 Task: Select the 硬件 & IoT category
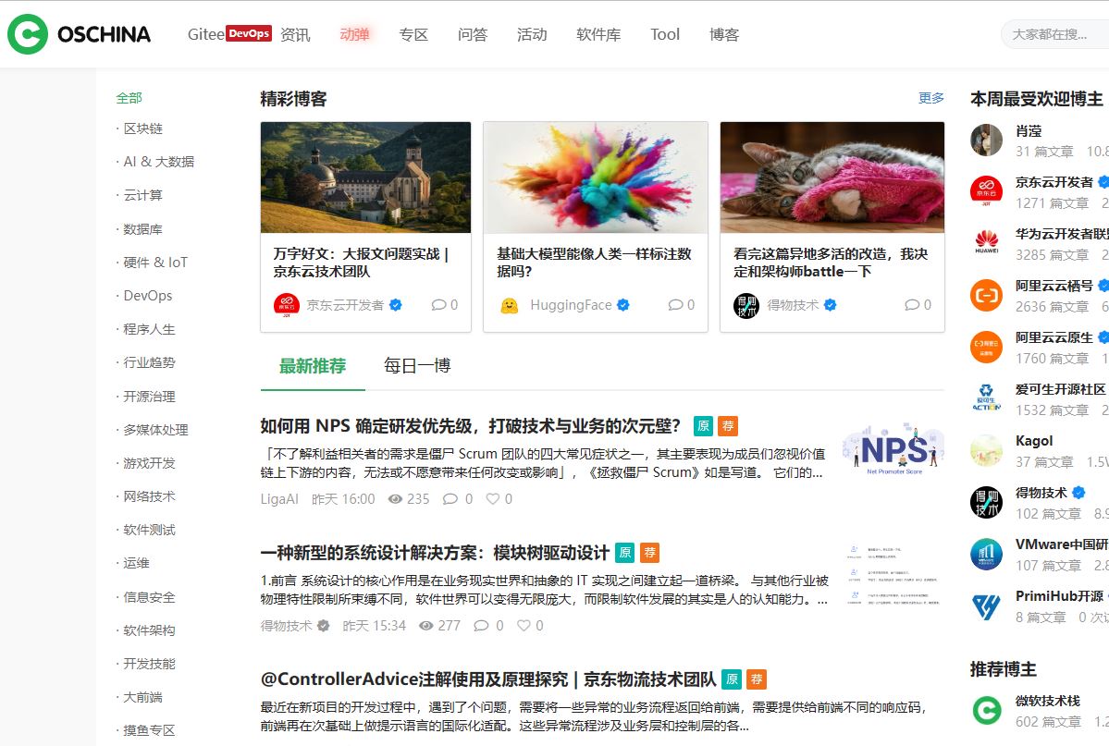[155, 263]
